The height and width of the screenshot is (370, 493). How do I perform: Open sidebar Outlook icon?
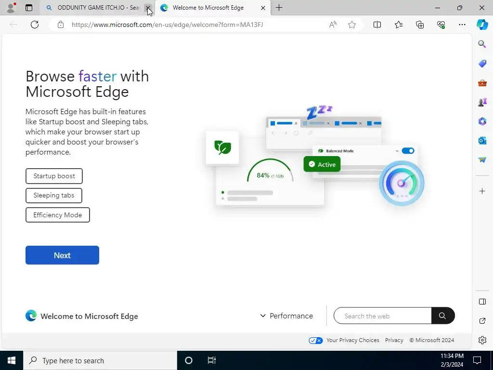pyautogui.click(x=482, y=141)
